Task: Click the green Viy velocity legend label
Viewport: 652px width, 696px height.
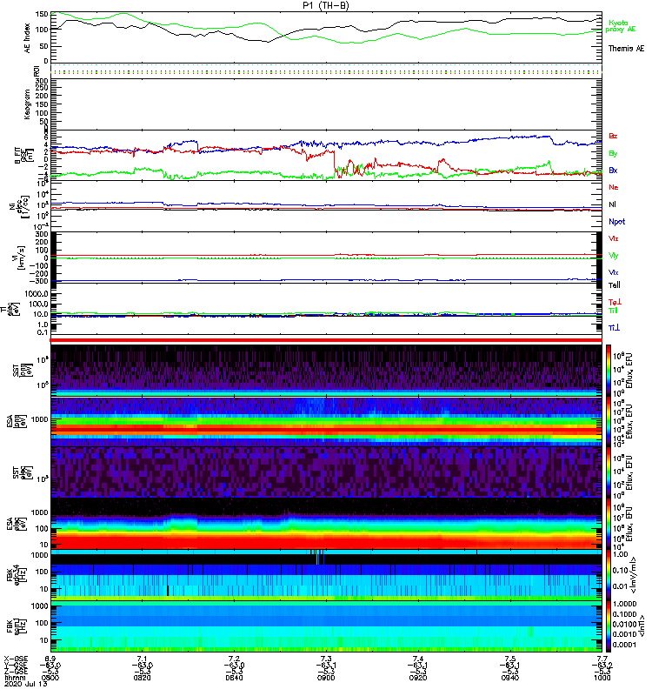Action: (614, 256)
